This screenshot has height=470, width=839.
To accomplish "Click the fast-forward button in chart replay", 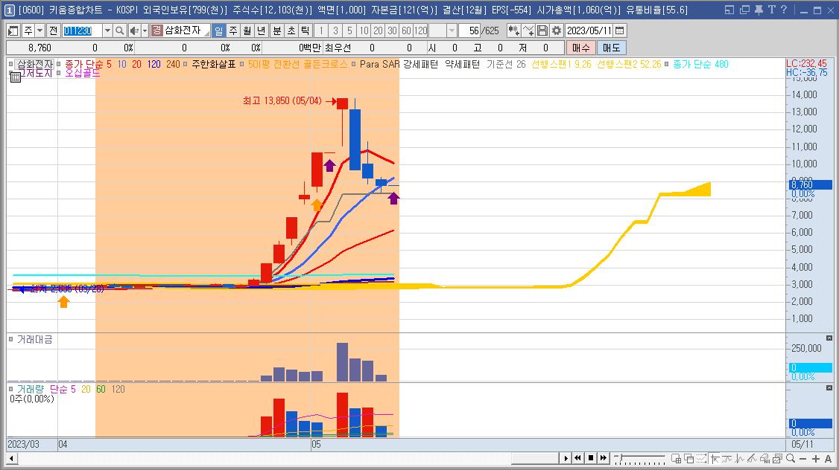I will [604, 458].
